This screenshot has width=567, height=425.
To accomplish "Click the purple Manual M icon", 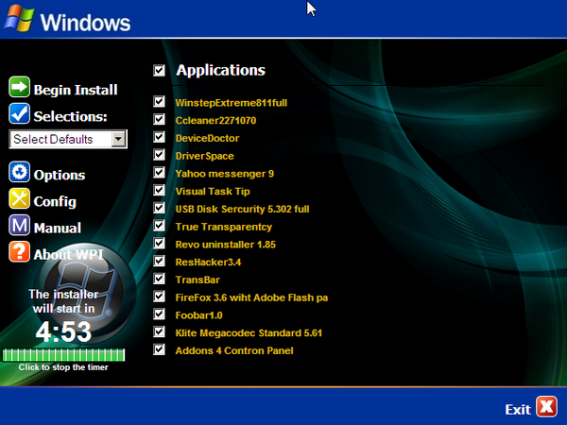I will pos(19,225).
